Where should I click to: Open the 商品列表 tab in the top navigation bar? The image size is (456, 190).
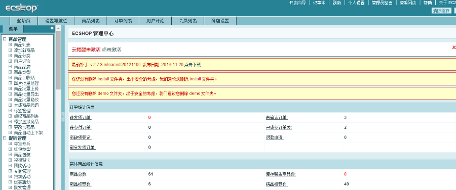[91, 21]
